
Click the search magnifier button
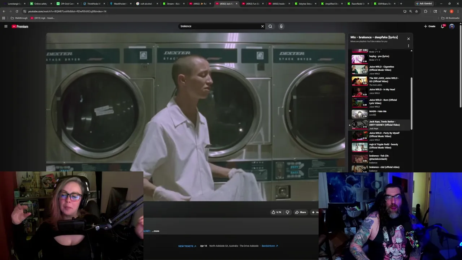270,26
